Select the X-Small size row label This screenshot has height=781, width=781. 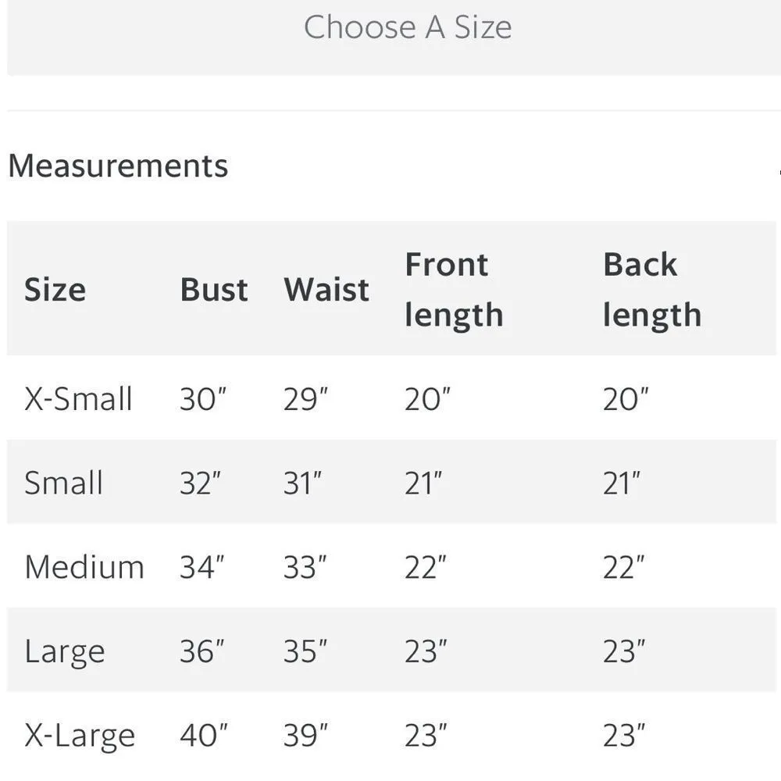click(x=78, y=399)
